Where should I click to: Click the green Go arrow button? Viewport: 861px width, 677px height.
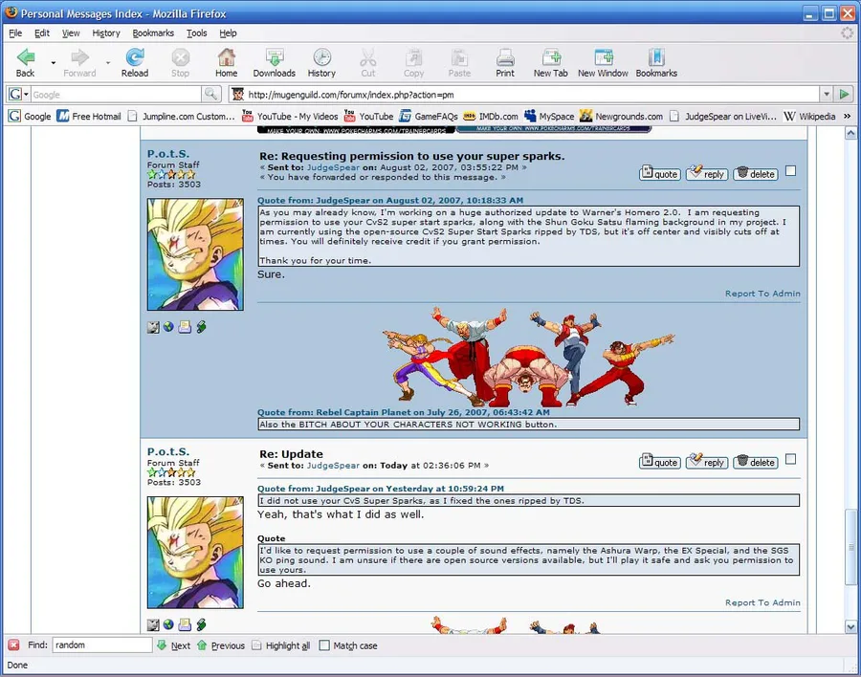click(x=844, y=95)
